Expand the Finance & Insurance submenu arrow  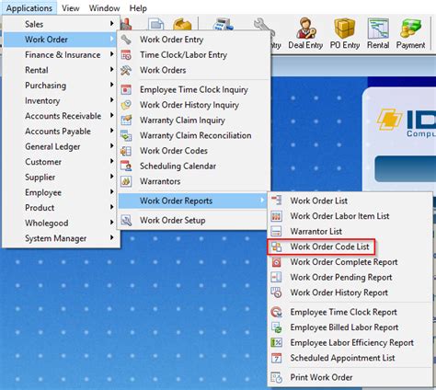click(x=112, y=54)
